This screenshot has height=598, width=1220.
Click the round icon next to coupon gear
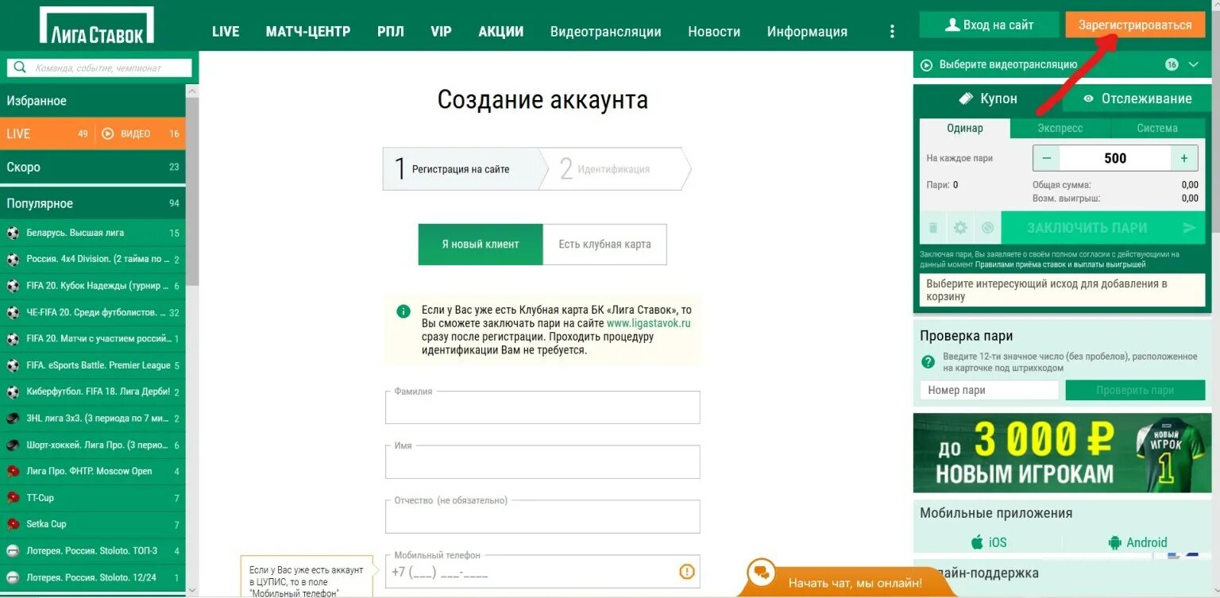(x=987, y=228)
